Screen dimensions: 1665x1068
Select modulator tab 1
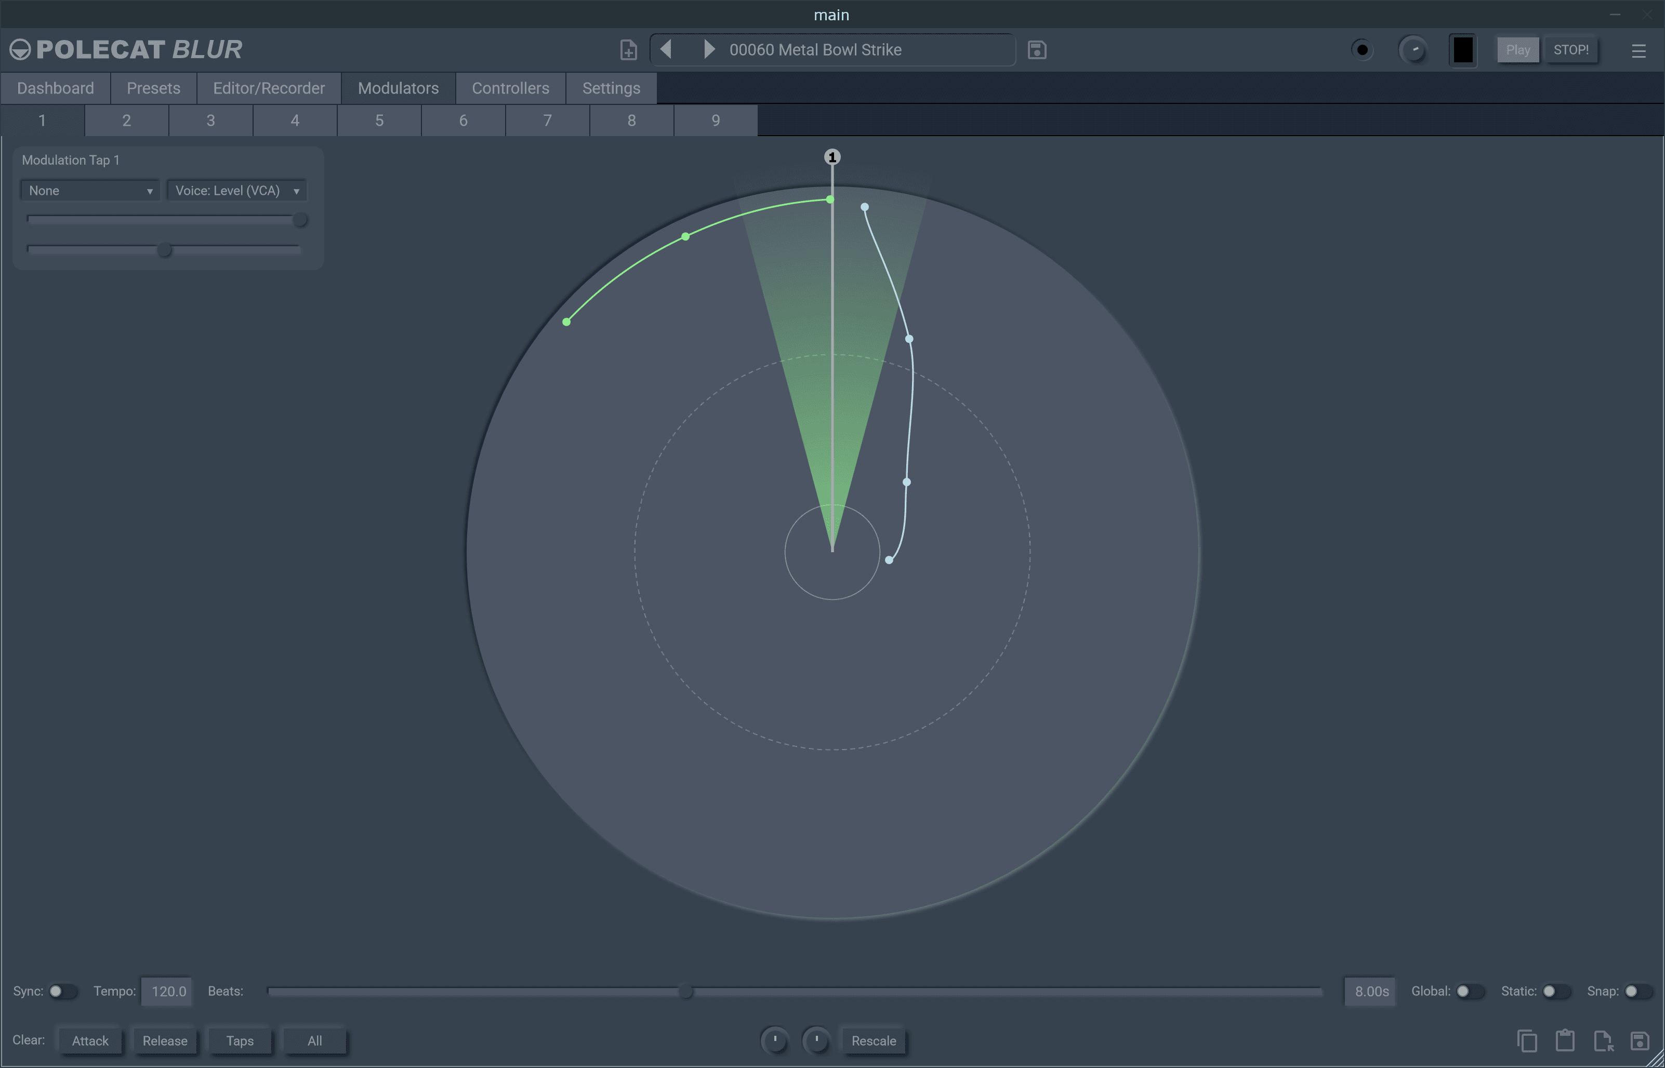click(42, 121)
